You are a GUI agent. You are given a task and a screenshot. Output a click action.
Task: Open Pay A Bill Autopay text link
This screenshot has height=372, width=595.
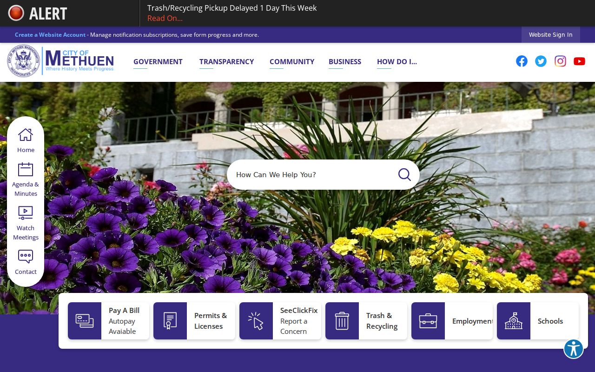pos(124,321)
